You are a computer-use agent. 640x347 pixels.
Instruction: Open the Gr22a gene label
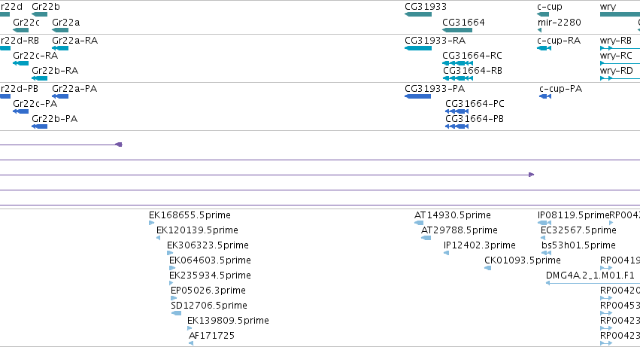click(65, 22)
